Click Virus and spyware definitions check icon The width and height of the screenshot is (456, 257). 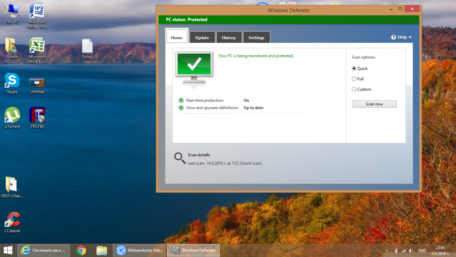point(181,108)
